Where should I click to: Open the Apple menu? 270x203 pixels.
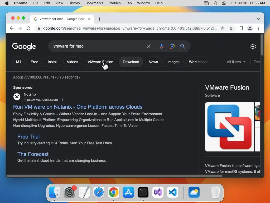point(7,3)
